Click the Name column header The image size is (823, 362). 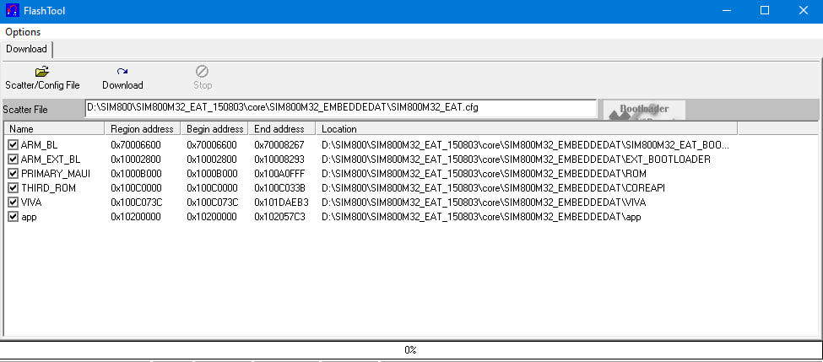(54, 128)
